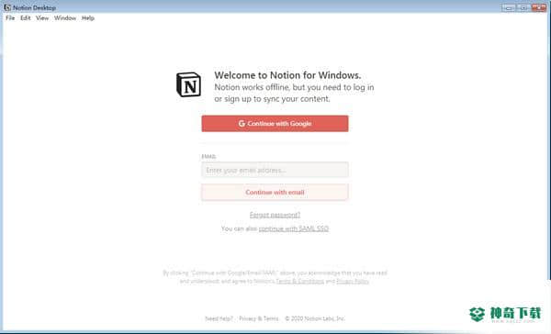Open the Window menu
Viewport: 551px width, 334px height.
click(65, 18)
